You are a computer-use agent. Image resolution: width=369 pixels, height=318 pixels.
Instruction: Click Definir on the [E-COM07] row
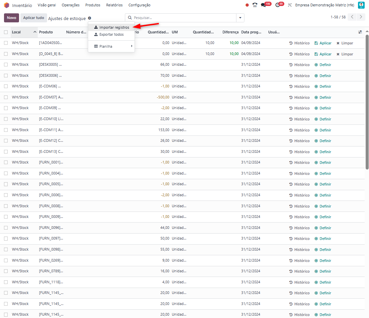(323, 97)
